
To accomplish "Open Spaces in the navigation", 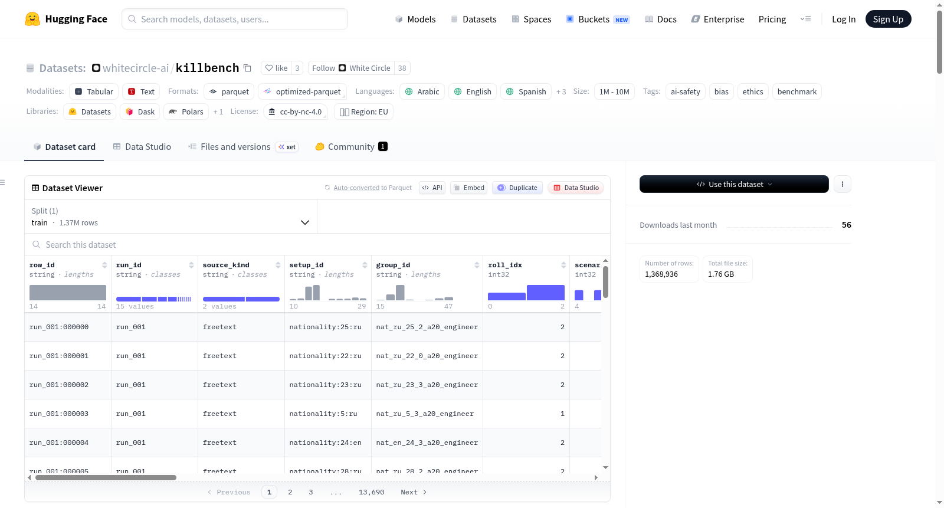I will click(532, 19).
